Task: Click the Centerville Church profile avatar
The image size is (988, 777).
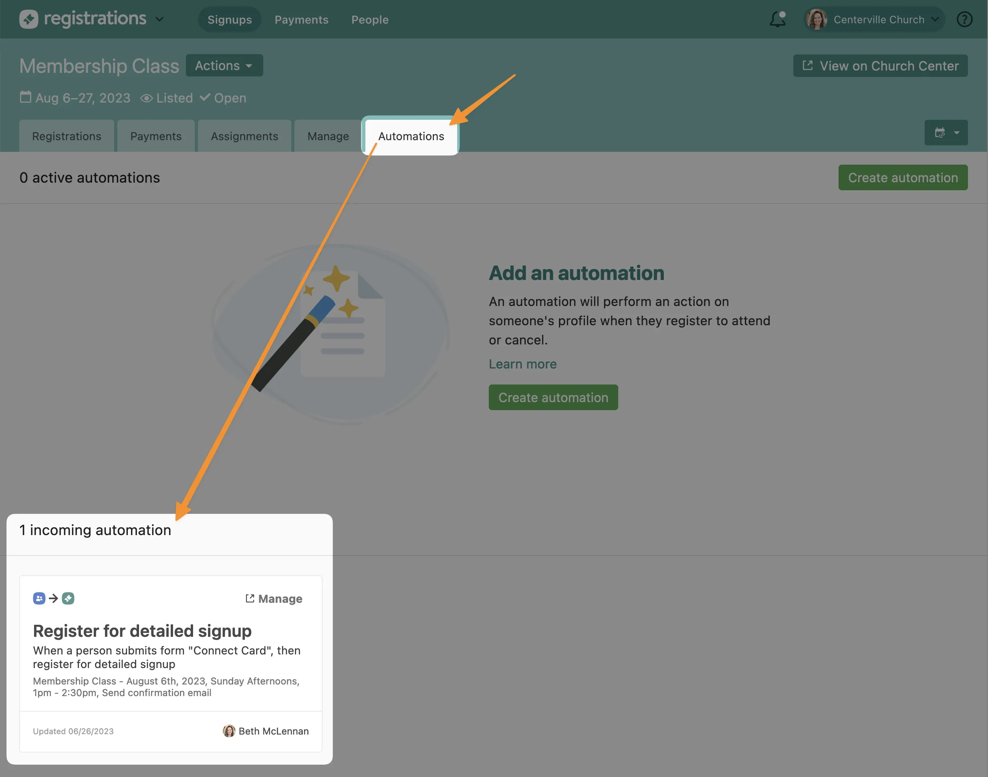Action: pyautogui.click(x=817, y=19)
